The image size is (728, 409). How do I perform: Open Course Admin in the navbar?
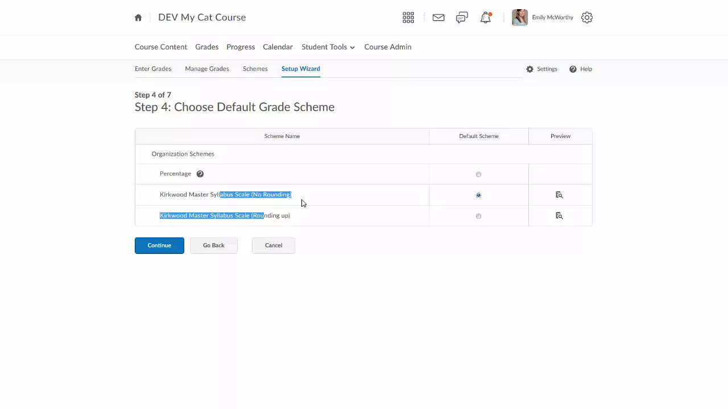point(388,47)
